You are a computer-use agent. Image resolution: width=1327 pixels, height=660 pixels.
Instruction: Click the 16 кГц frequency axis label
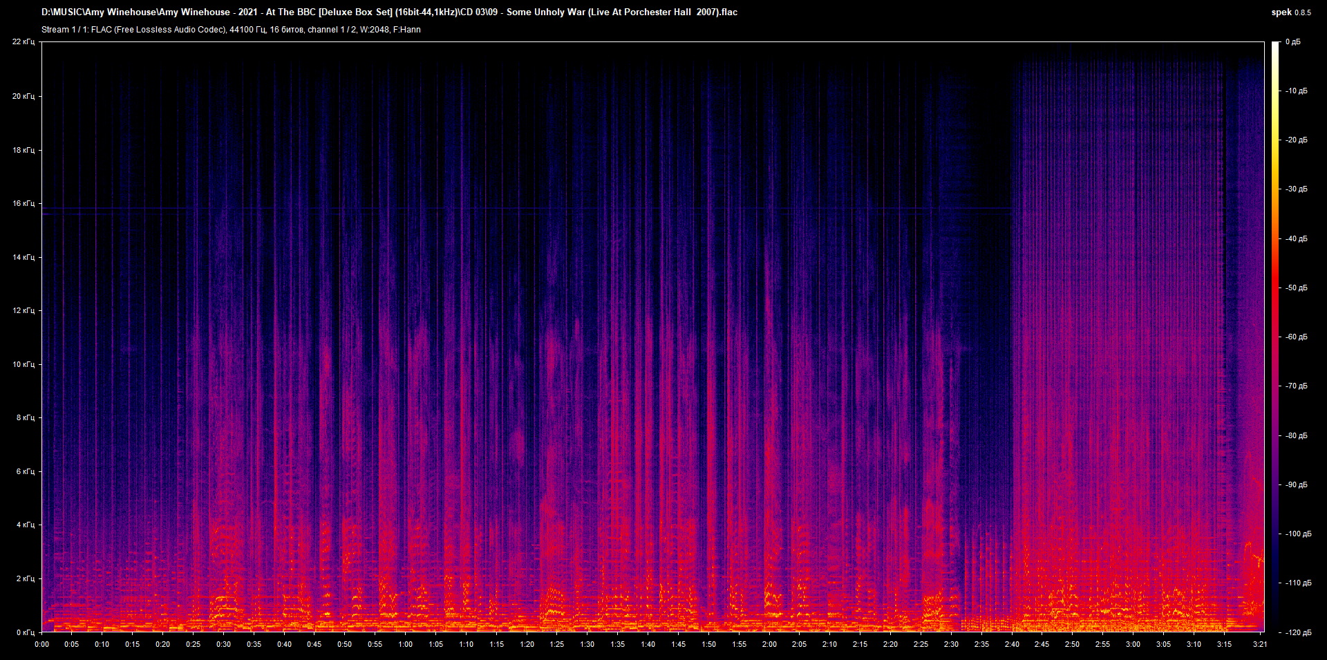23,203
